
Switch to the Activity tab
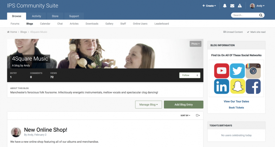click(x=36, y=16)
